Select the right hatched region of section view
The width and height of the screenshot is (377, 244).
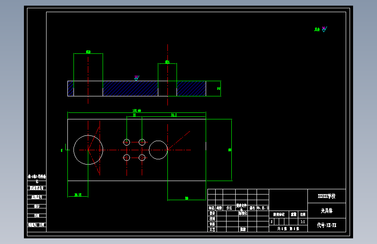[x=191, y=89]
